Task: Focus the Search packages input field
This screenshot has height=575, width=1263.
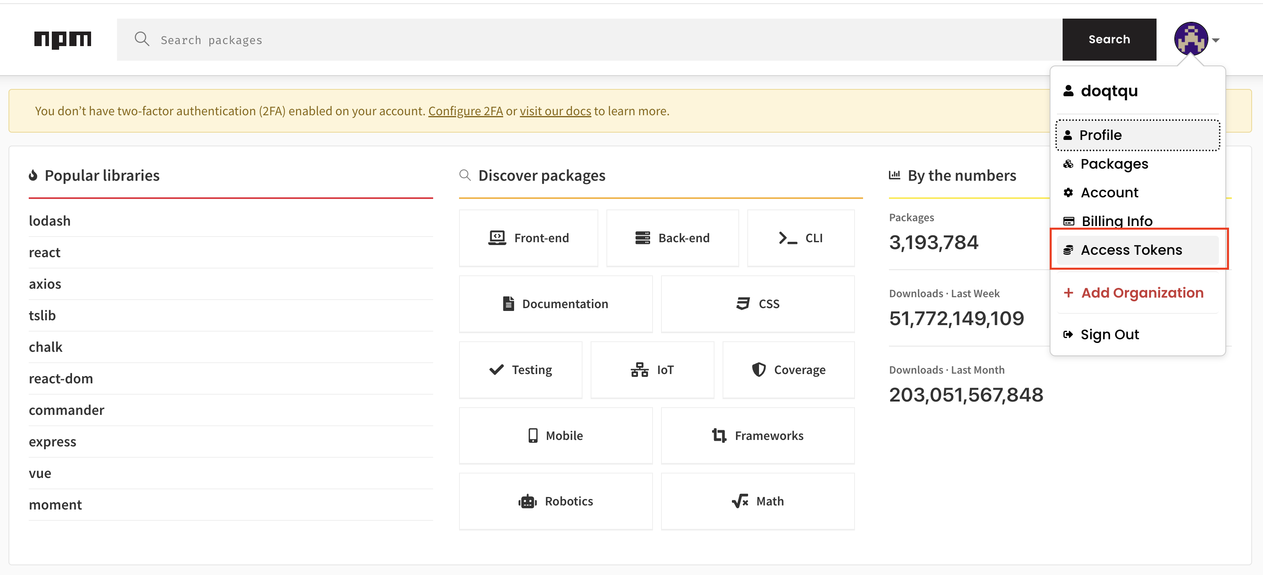Action: [588, 40]
